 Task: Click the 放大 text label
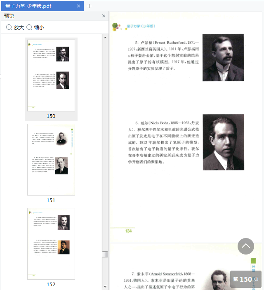pos(19,28)
